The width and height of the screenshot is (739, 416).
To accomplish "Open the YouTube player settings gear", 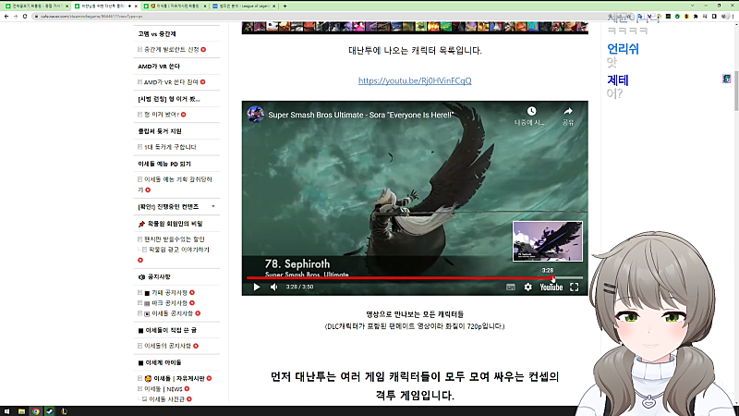I will click(528, 288).
